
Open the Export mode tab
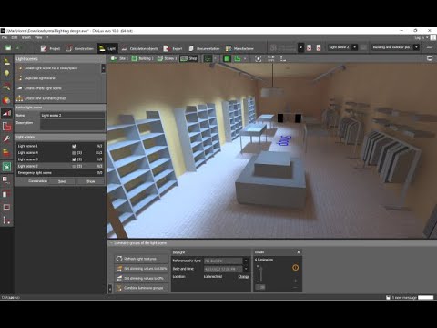coord(173,48)
